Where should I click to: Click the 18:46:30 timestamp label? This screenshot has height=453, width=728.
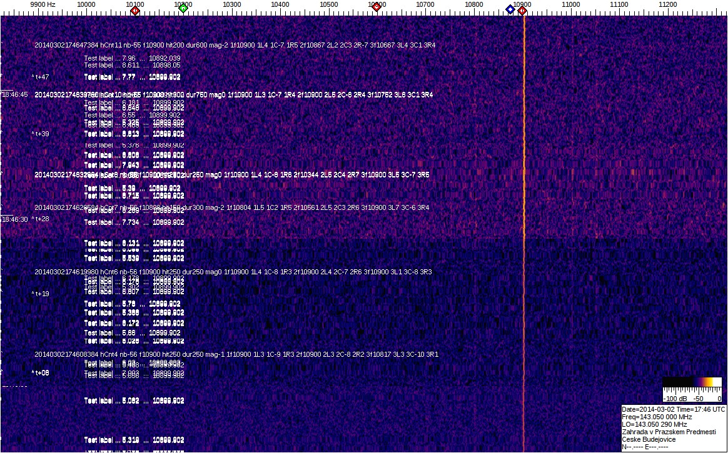14,219
